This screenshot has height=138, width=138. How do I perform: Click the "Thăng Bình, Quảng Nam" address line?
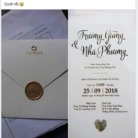pos(115,112)
